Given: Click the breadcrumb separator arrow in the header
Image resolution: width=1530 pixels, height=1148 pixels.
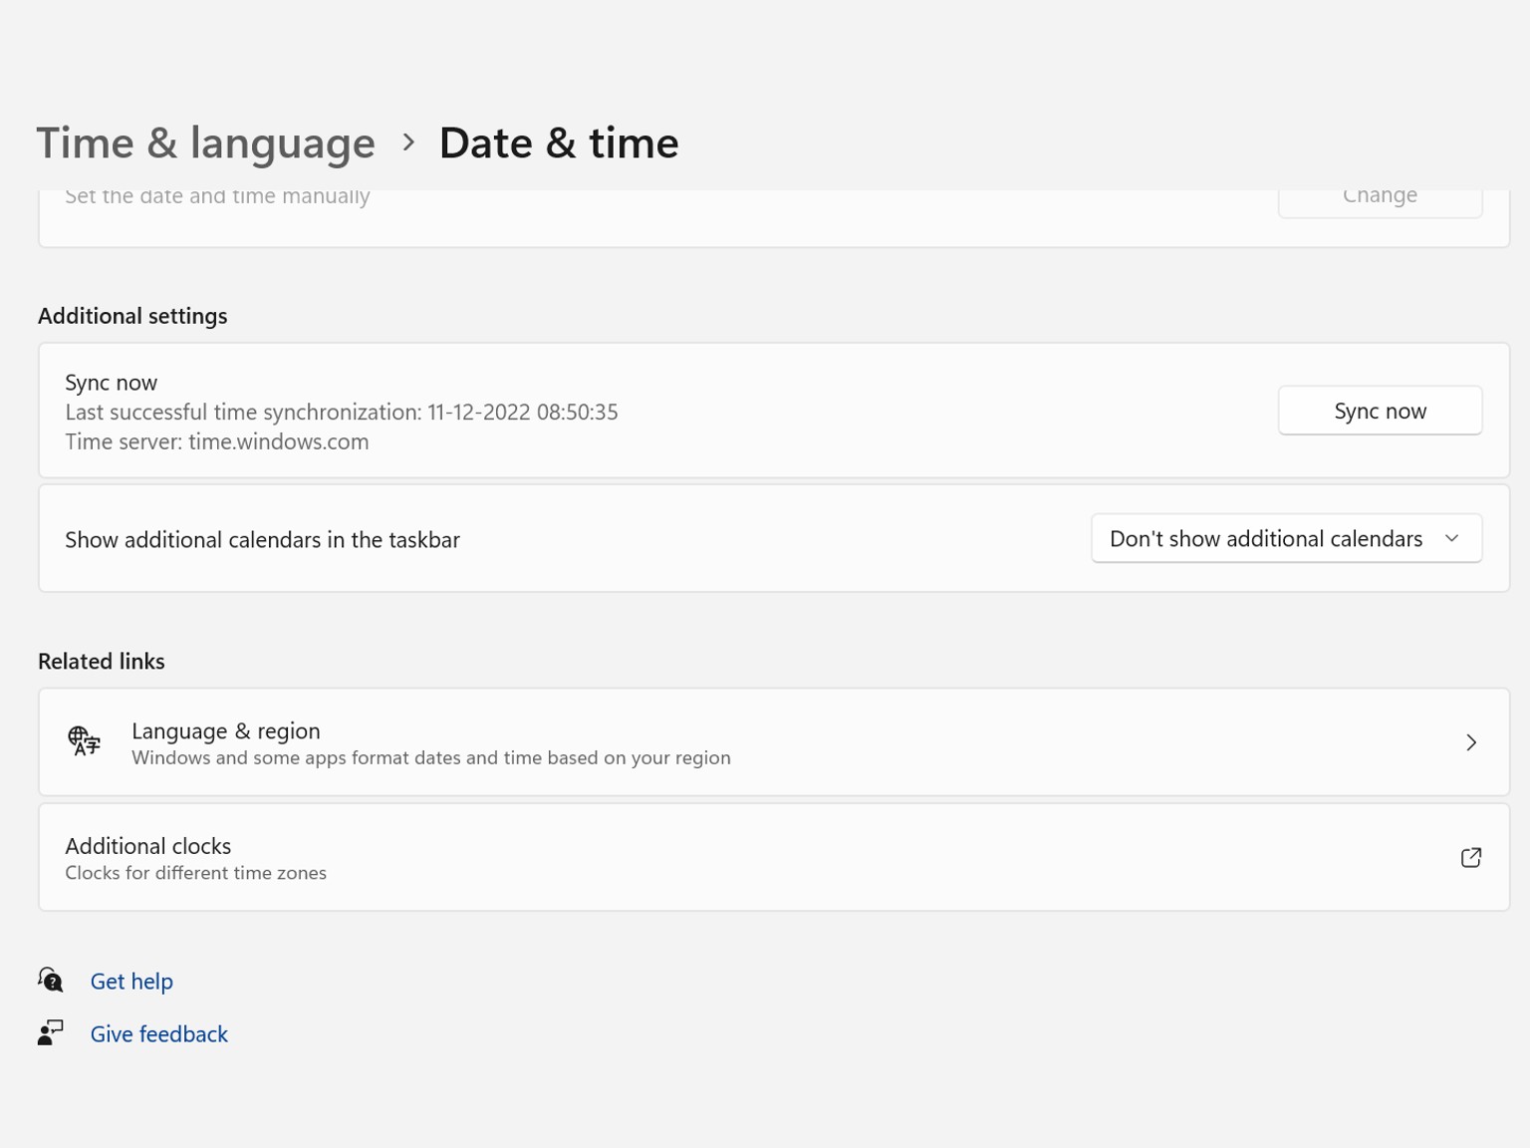Looking at the screenshot, I should pyautogui.click(x=407, y=143).
